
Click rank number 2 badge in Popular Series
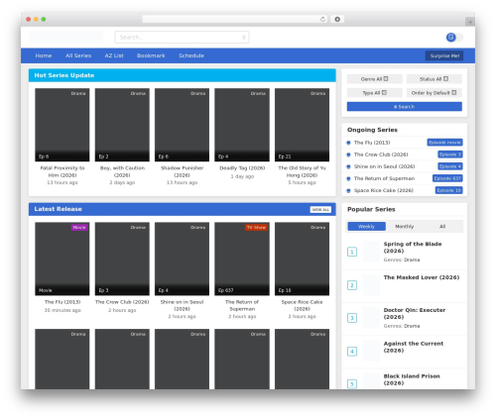(352, 285)
